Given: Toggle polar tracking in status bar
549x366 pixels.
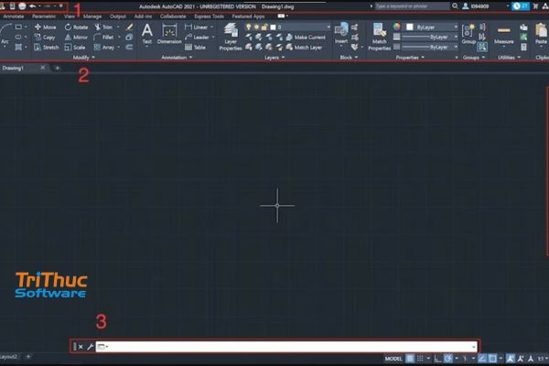Looking at the screenshot, I should point(447,359).
